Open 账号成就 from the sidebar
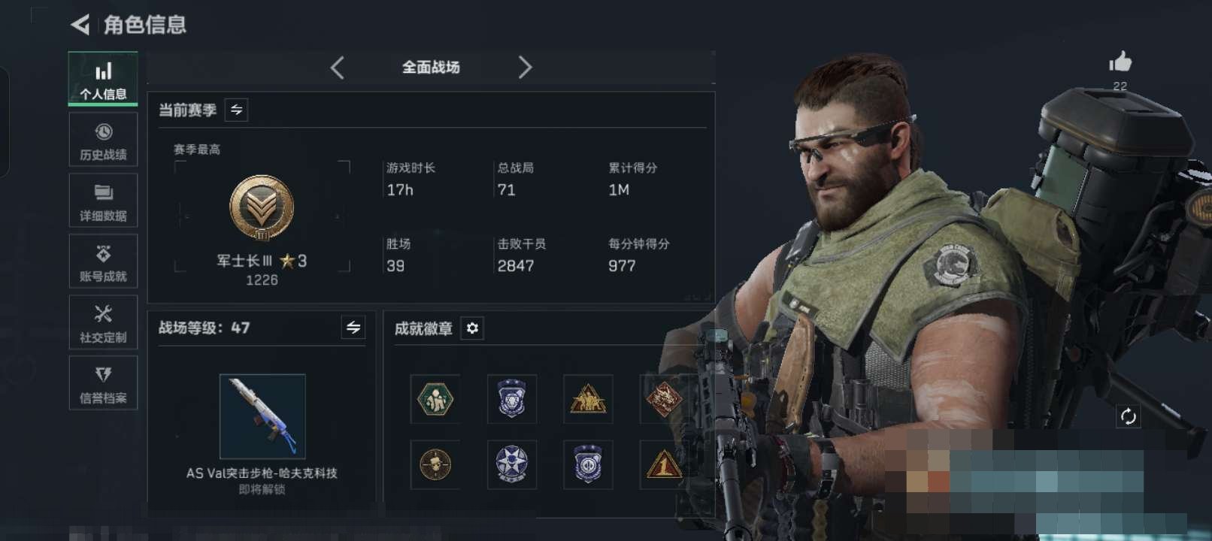1212x541 pixels. [x=103, y=262]
